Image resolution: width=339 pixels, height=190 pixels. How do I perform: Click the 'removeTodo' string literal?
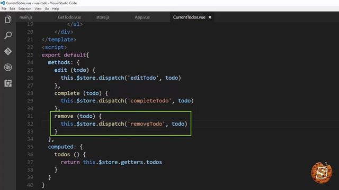click(146, 124)
